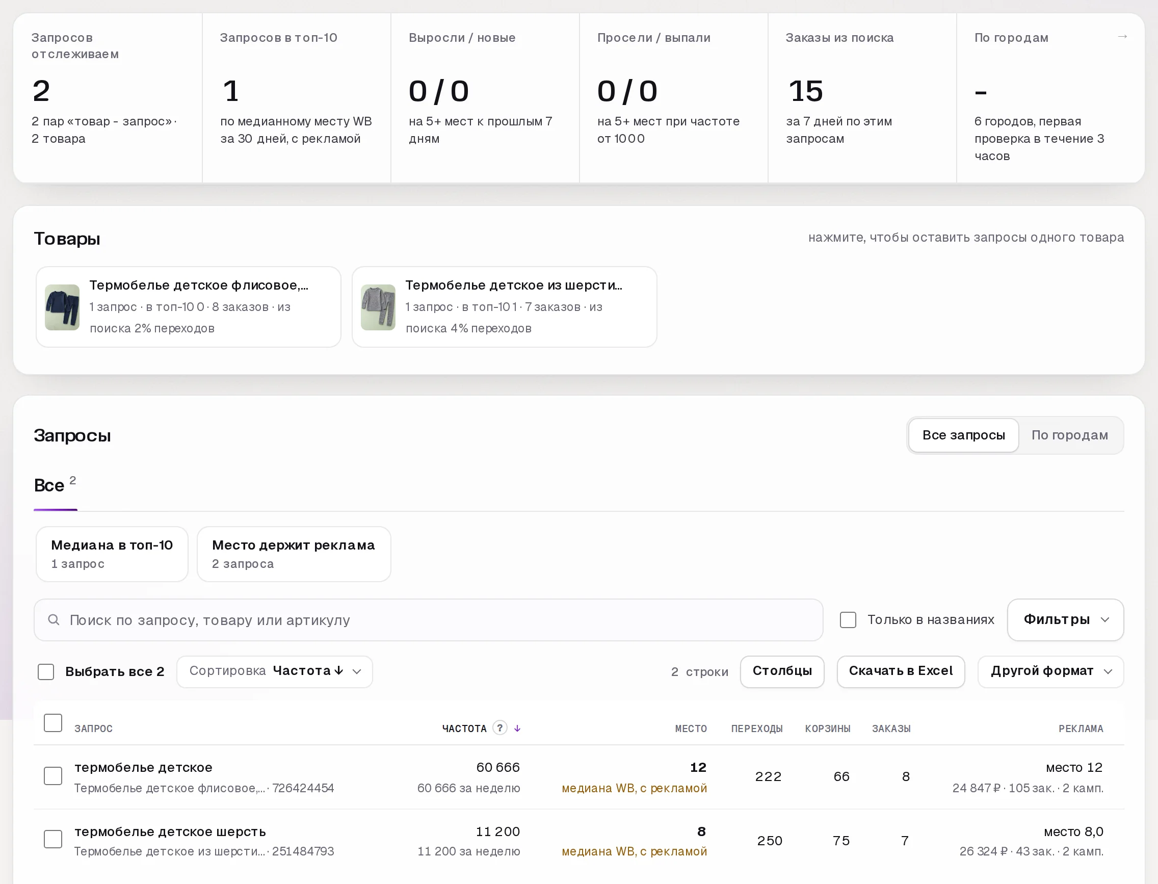Click the МЕСТО column header
The width and height of the screenshot is (1158, 884).
coord(691,729)
